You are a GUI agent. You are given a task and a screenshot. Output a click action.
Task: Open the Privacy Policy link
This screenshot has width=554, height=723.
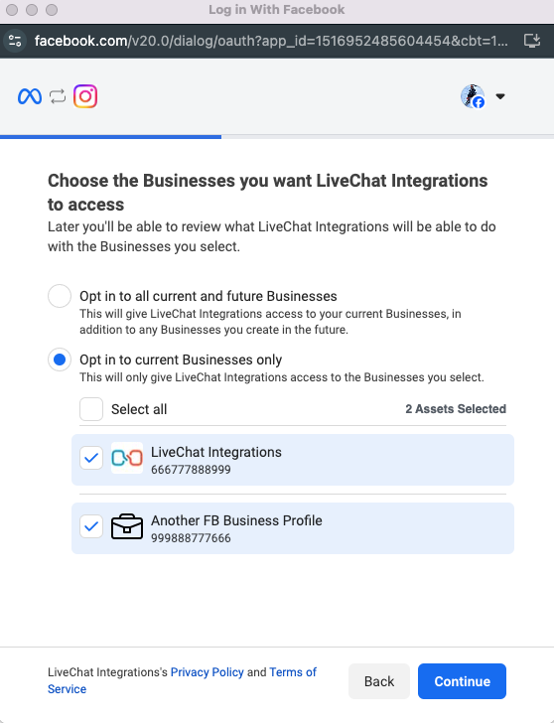tap(207, 672)
